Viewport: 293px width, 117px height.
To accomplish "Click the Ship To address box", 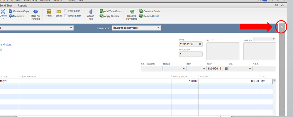I will click(x=260, y=51).
